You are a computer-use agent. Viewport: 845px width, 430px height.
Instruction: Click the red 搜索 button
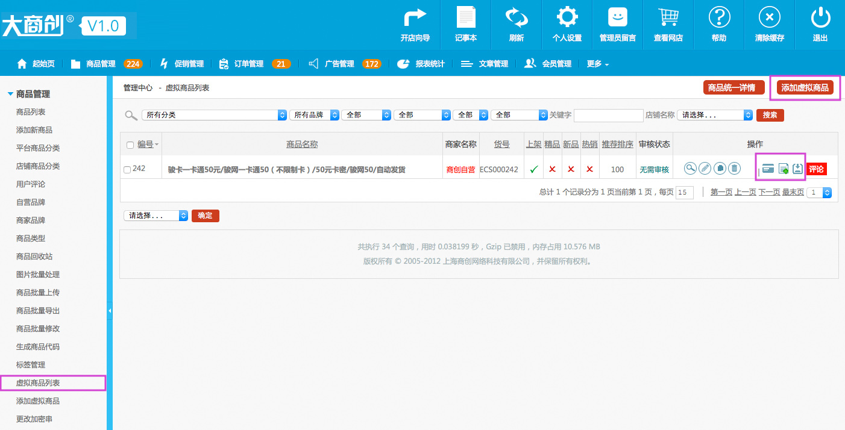coord(770,115)
